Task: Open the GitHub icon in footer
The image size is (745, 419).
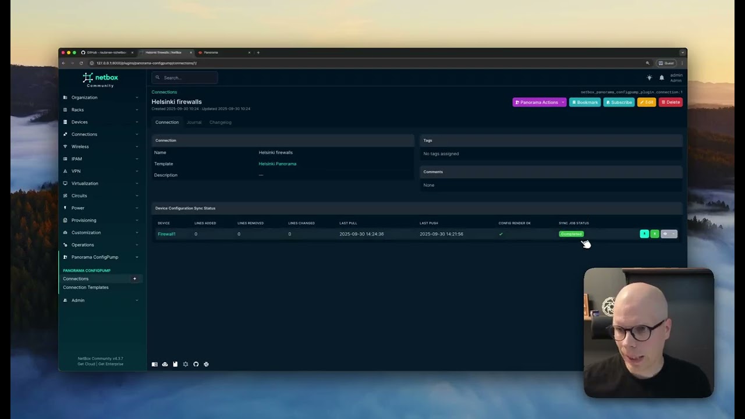Action: point(196,364)
